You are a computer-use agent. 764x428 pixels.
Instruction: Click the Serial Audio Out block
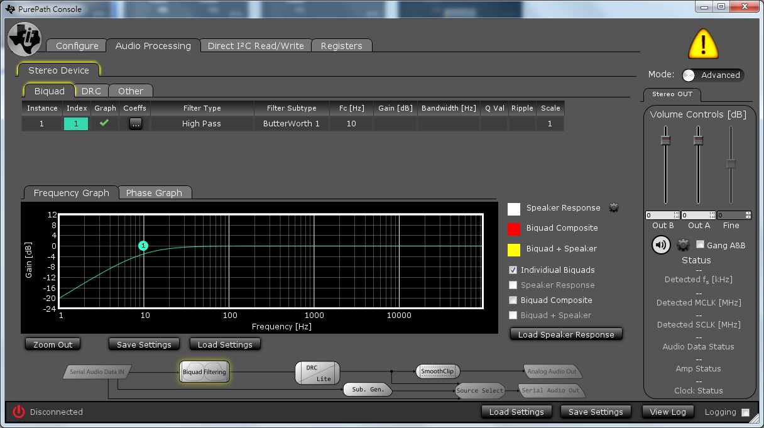point(551,390)
